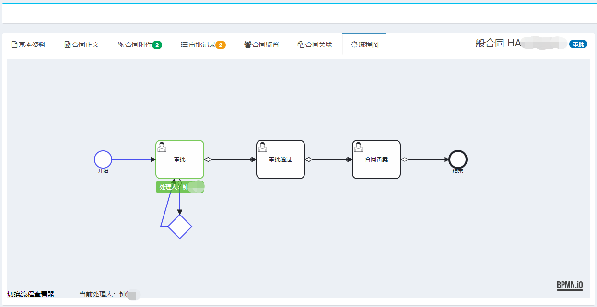View the 审批记录 tab
This screenshot has height=307, width=597.
click(x=198, y=45)
